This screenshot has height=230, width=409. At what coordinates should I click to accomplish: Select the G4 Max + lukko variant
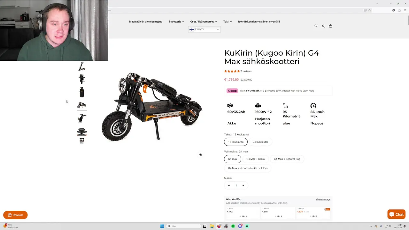[x=255, y=159]
